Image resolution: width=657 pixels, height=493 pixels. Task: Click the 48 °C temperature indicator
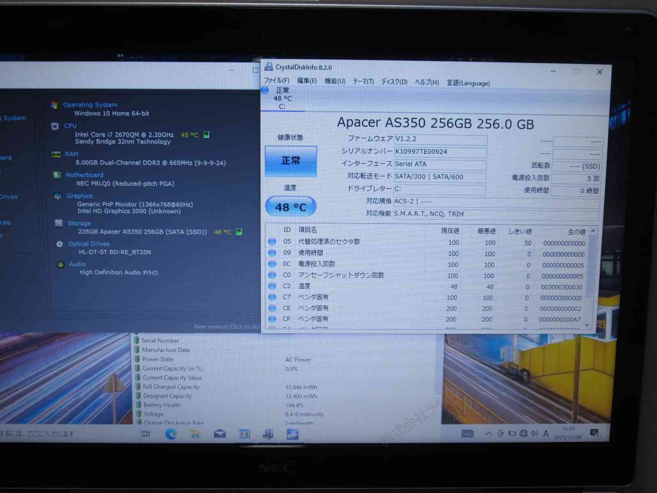[x=291, y=207]
